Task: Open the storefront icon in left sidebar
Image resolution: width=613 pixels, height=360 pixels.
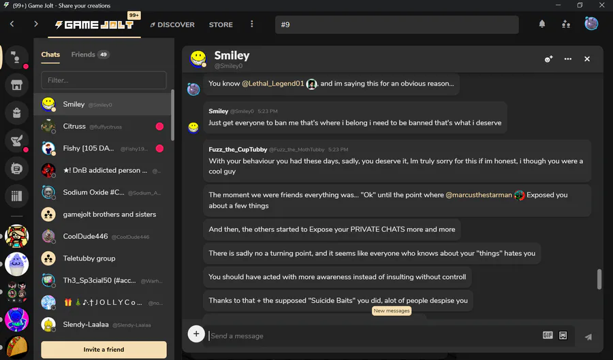Action: (16, 85)
